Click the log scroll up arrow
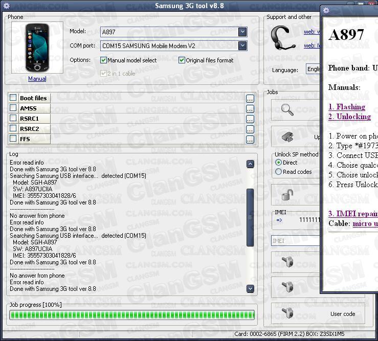The image size is (378, 341). click(x=250, y=164)
